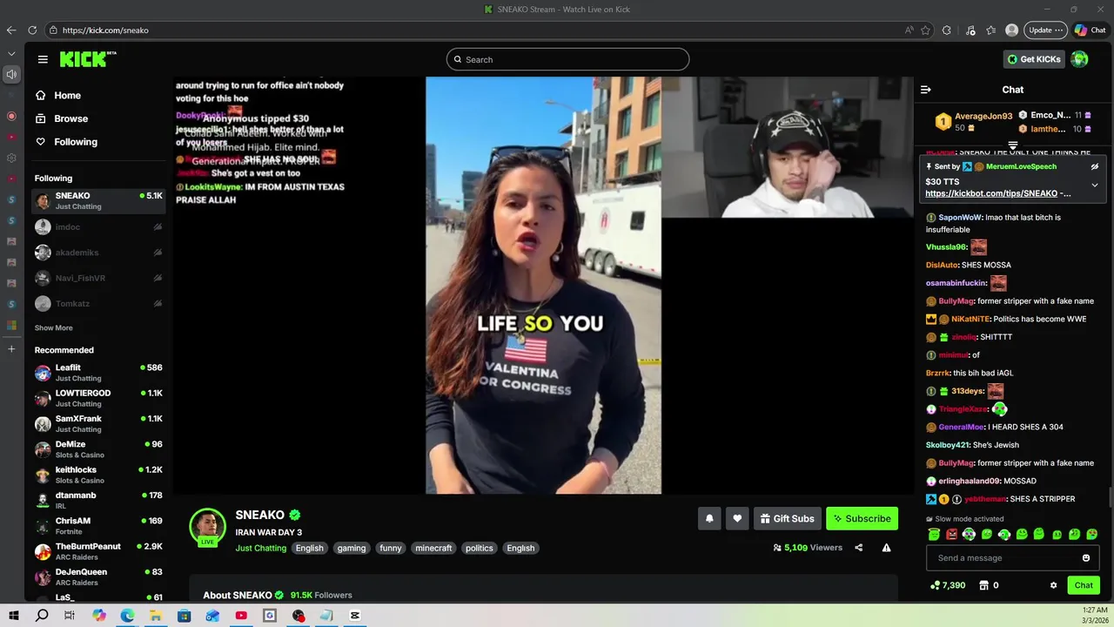
Task: Reload the page with refresh icon
Action: pos(32,30)
